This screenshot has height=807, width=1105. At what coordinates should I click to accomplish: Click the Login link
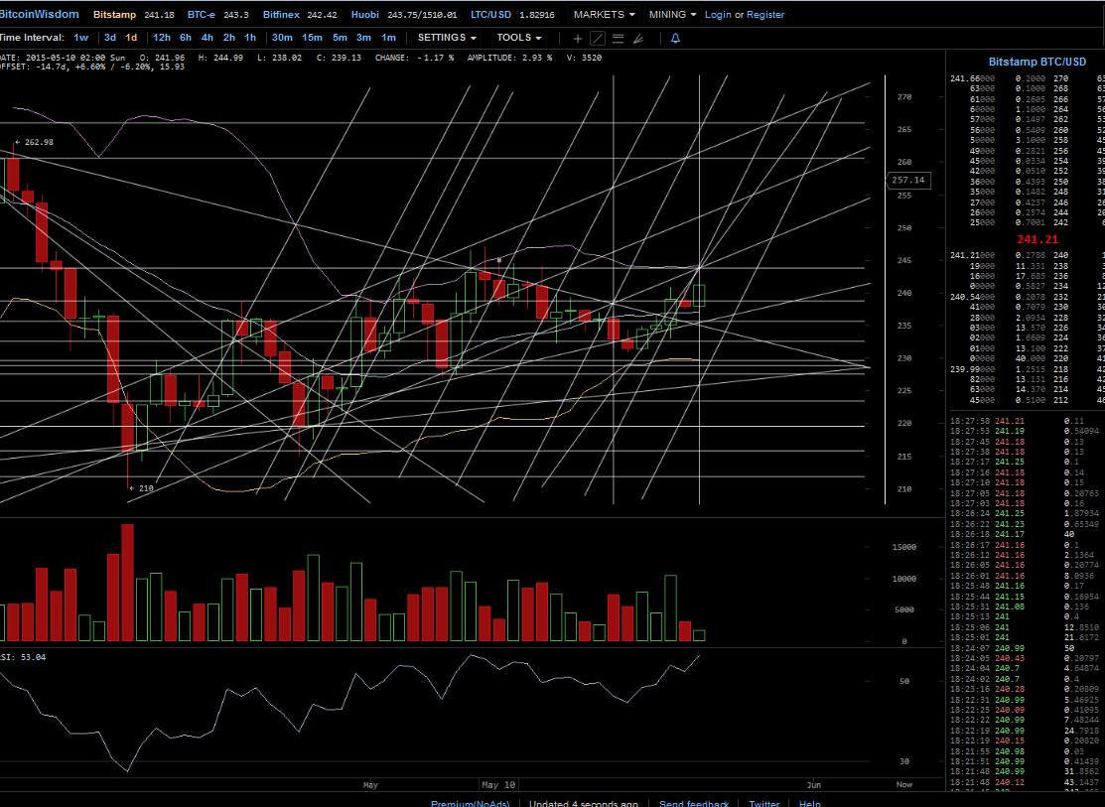point(718,15)
